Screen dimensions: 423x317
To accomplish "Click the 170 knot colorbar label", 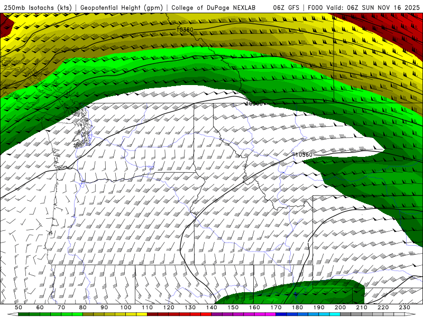I will [x=276, y=307].
